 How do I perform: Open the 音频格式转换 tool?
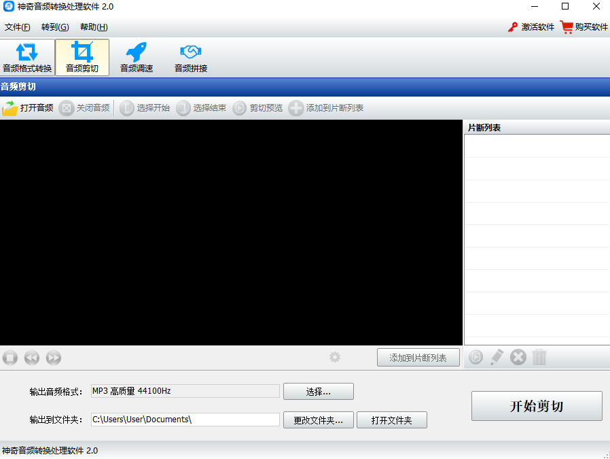(27, 57)
